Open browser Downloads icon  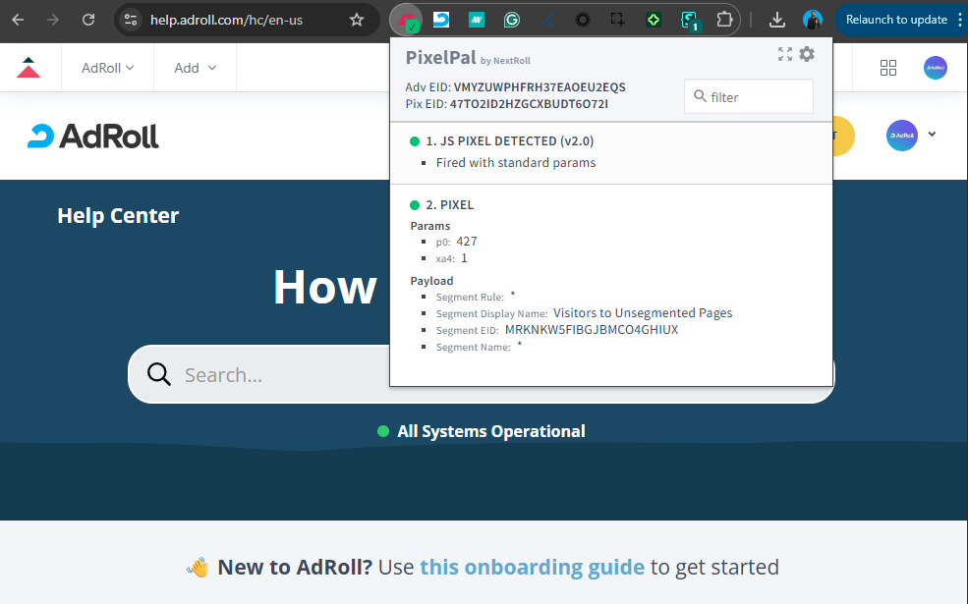tap(776, 20)
